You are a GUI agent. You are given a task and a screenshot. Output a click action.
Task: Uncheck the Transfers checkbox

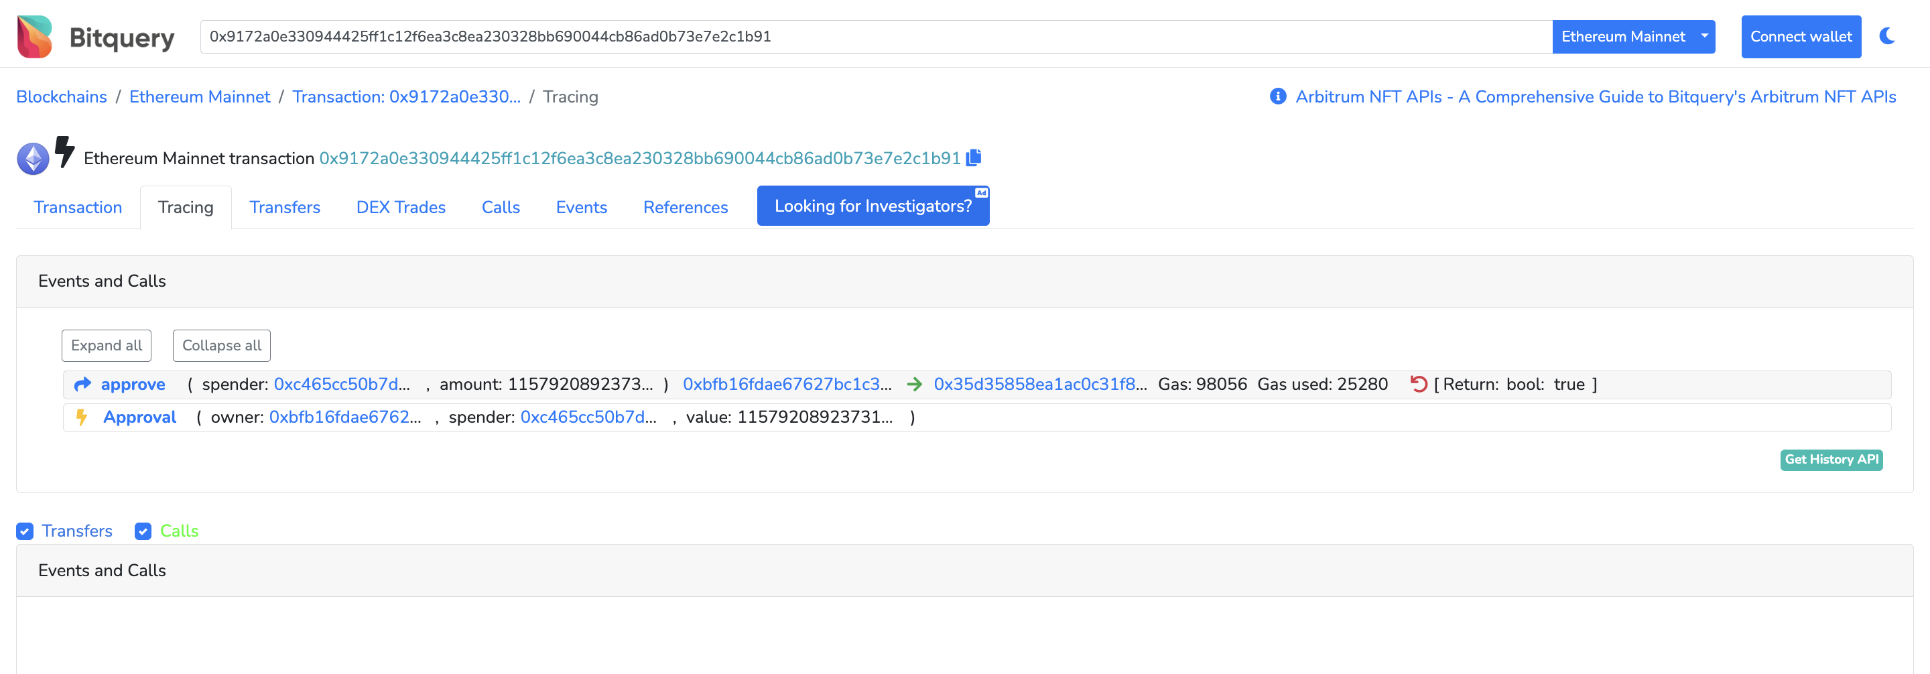click(x=25, y=531)
